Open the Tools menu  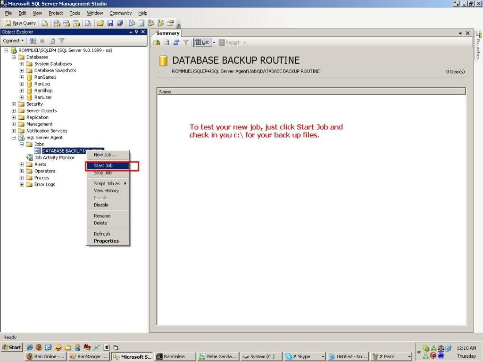pyautogui.click(x=75, y=13)
